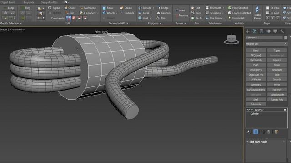291x163 pixels.
Task: Click Configure Modifier Sets icon
Action: click(x=276, y=132)
